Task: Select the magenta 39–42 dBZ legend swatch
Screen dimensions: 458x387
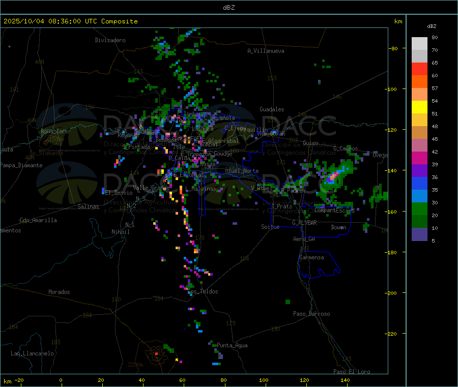Action: coord(419,158)
